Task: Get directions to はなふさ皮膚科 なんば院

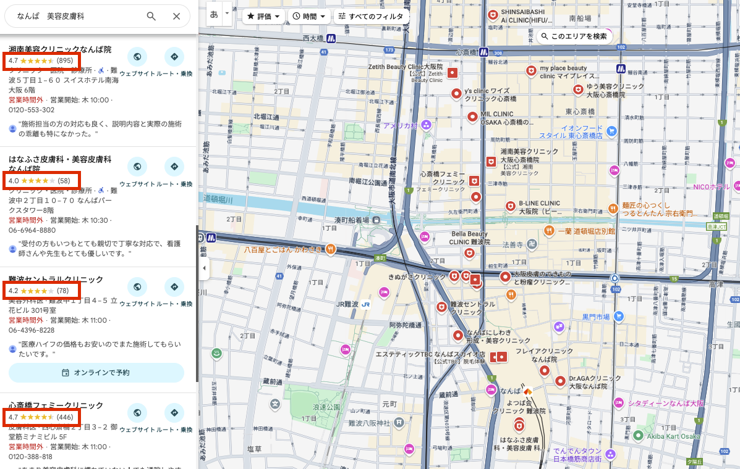Action: (174, 167)
